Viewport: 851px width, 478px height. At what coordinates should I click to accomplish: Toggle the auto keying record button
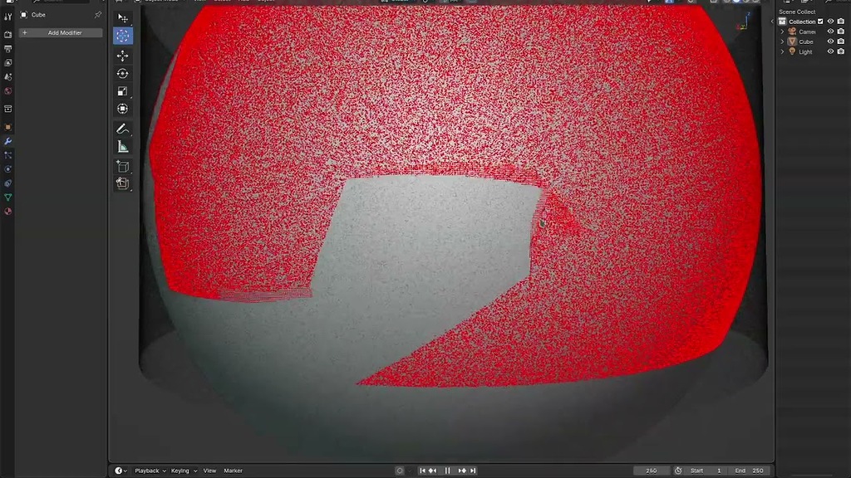(x=400, y=471)
